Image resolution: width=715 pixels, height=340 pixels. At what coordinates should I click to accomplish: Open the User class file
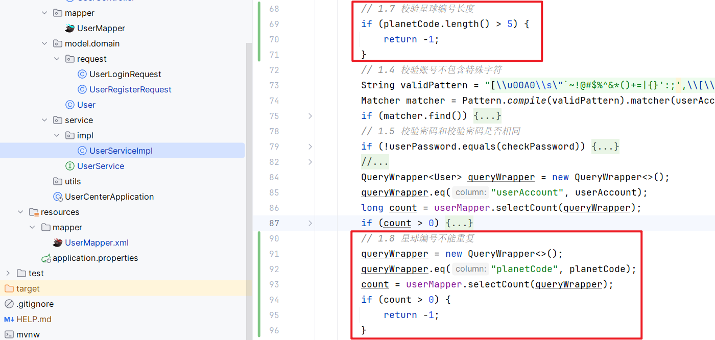[x=86, y=105]
